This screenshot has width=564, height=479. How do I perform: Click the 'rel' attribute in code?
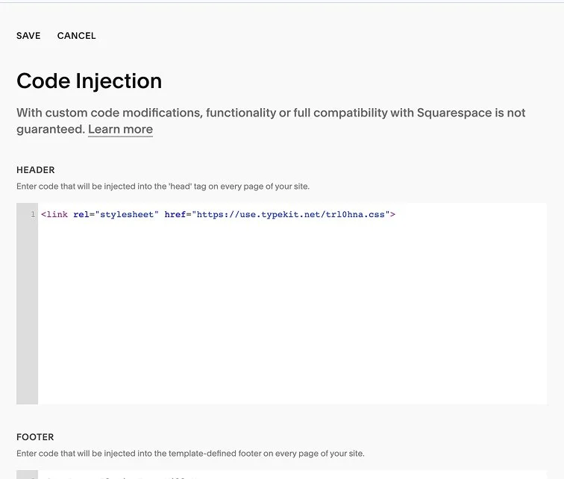81,215
